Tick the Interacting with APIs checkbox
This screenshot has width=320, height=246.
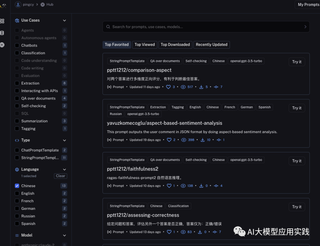pyautogui.click(x=17, y=91)
